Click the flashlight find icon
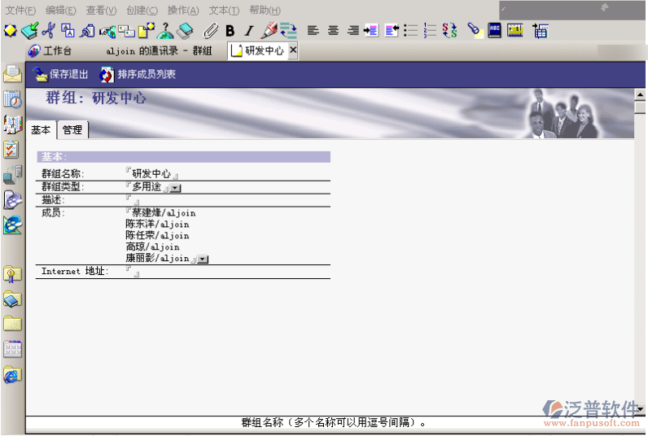 coord(475,31)
